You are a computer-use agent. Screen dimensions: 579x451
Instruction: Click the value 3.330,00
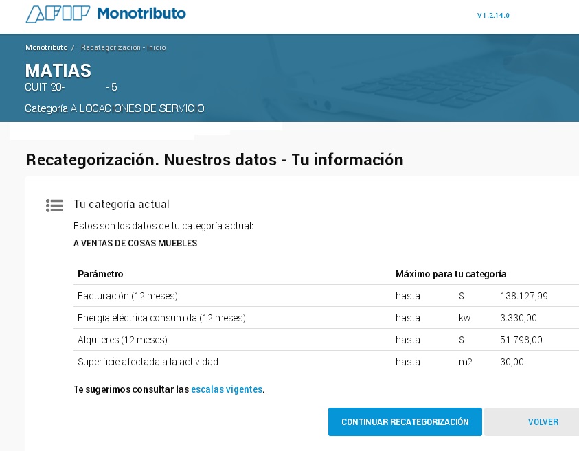point(519,318)
